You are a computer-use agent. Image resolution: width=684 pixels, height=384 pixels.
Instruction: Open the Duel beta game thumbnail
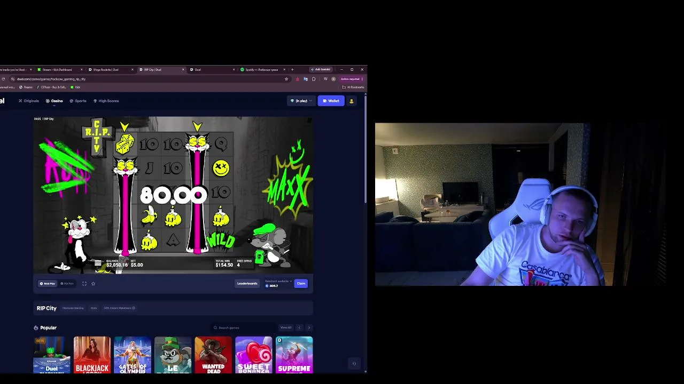pyautogui.click(x=52, y=355)
